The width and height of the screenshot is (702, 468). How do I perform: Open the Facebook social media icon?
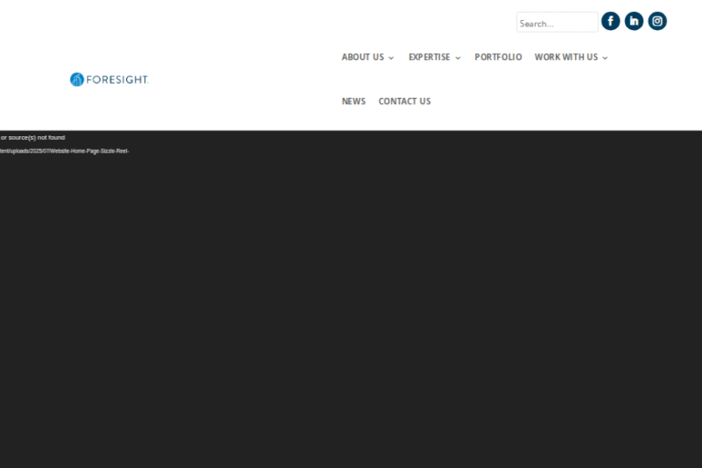(x=611, y=21)
